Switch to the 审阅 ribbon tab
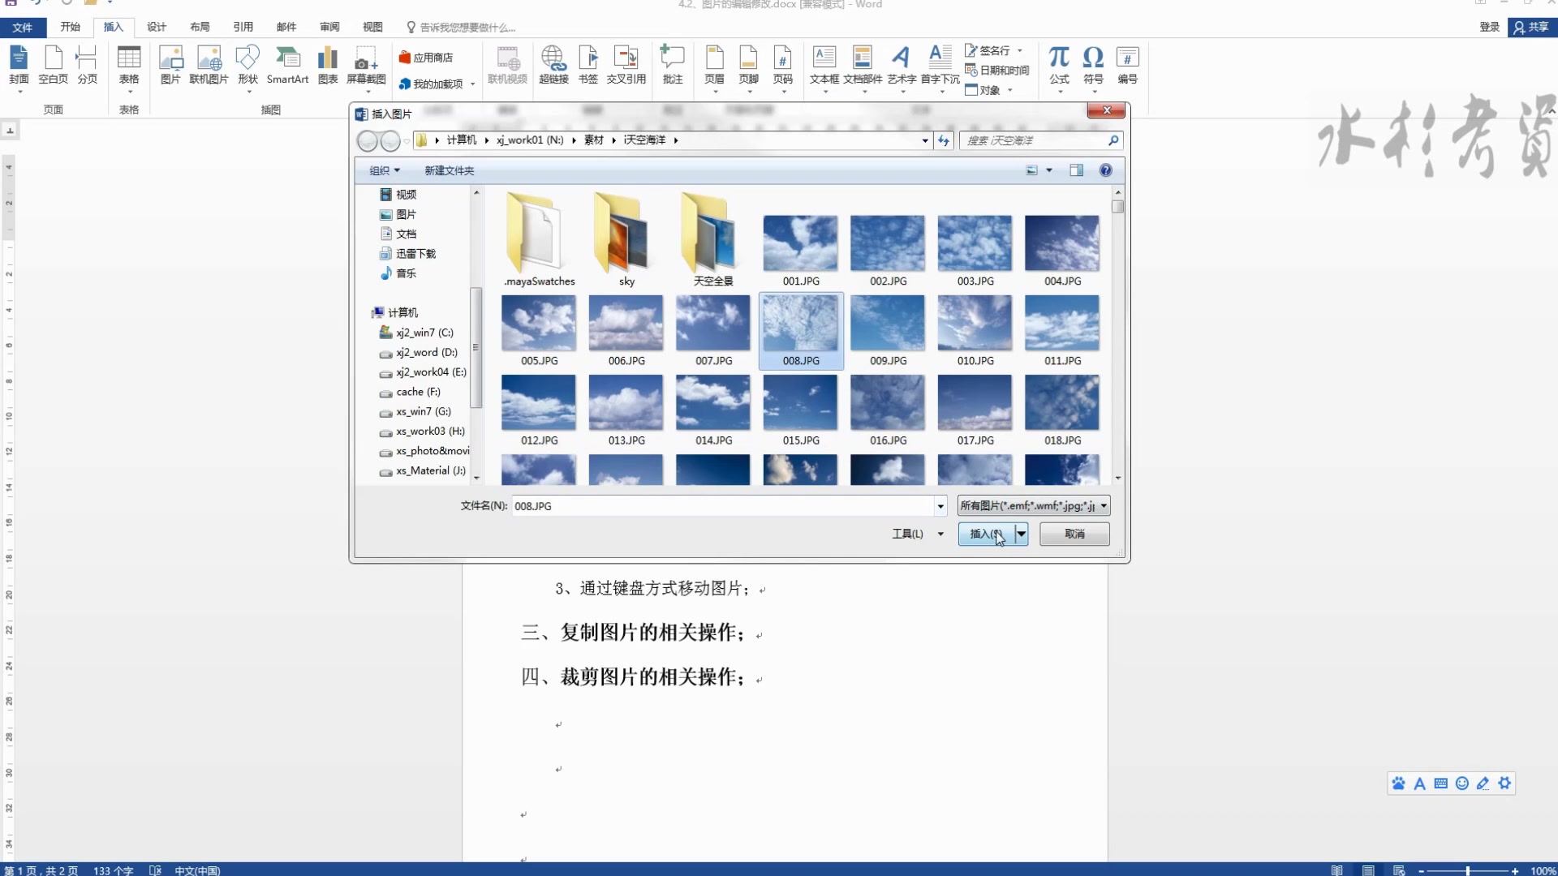 click(x=329, y=27)
